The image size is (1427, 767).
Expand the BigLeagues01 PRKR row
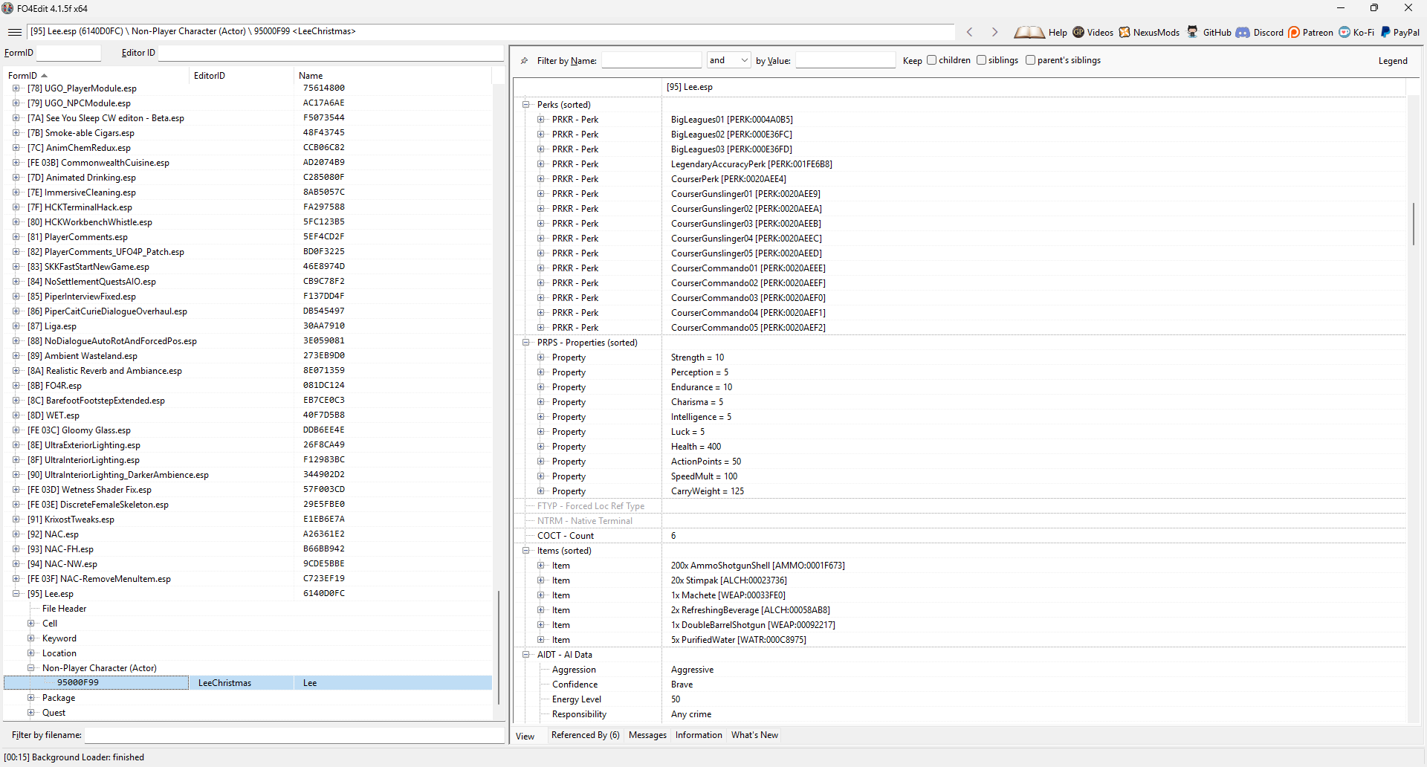pyautogui.click(x=541, y=120)
